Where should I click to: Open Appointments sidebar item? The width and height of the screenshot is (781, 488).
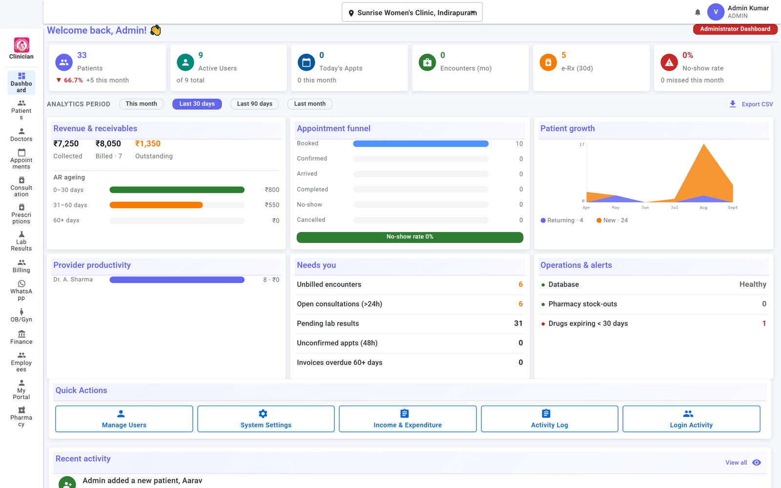(21, 159)
